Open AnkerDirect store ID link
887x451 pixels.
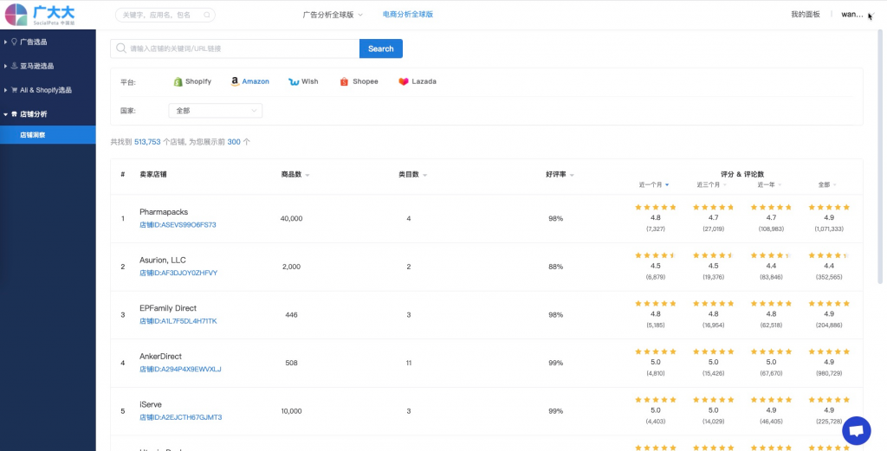click(180, 369)
